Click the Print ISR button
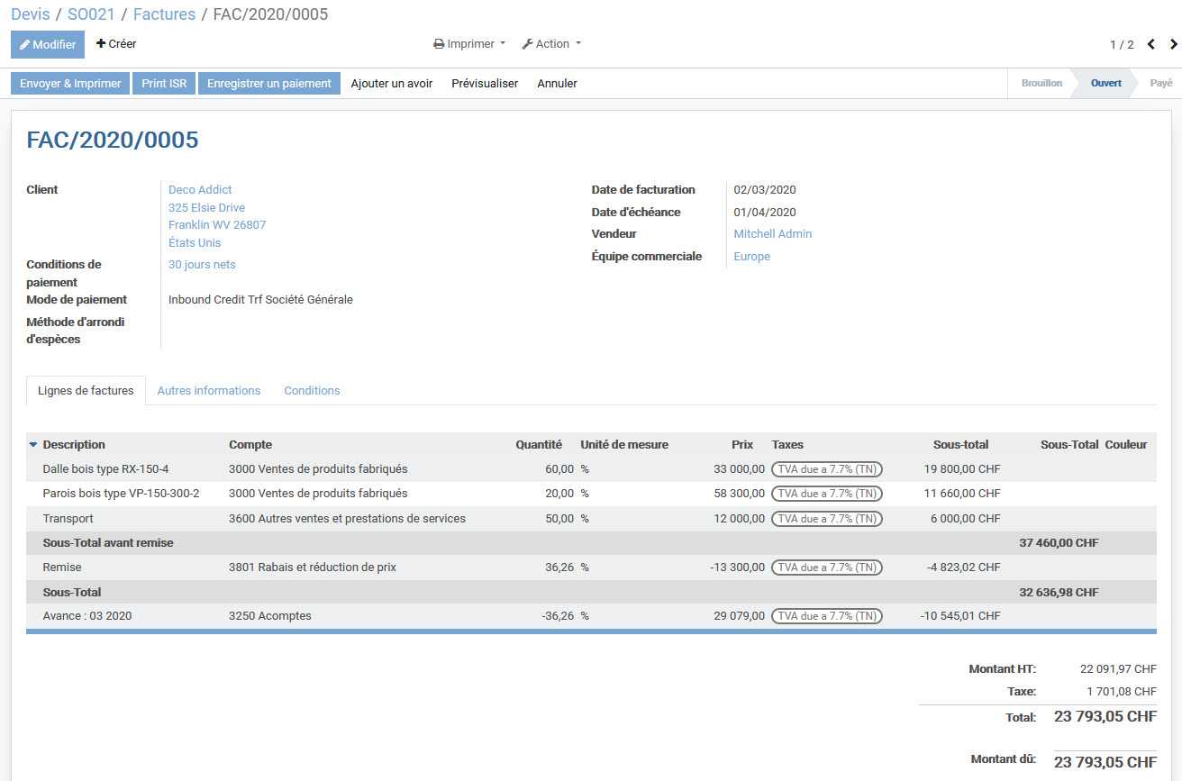 click(164, 84)
